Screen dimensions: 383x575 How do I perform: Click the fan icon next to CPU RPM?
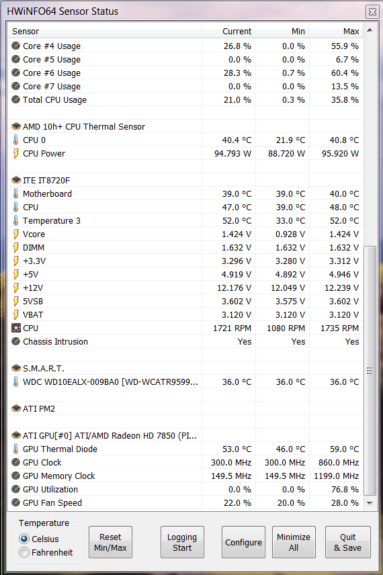(x=15, y=328)
